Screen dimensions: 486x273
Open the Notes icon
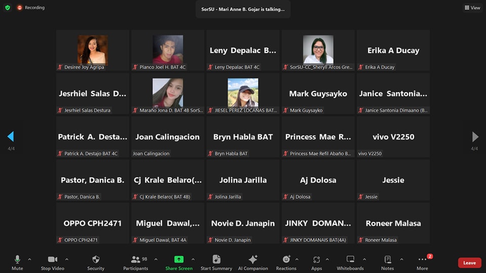pos(387,259)
